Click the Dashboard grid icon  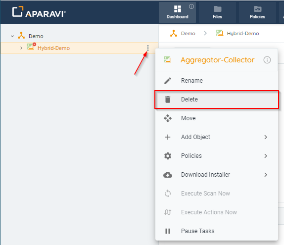(177, 9)
